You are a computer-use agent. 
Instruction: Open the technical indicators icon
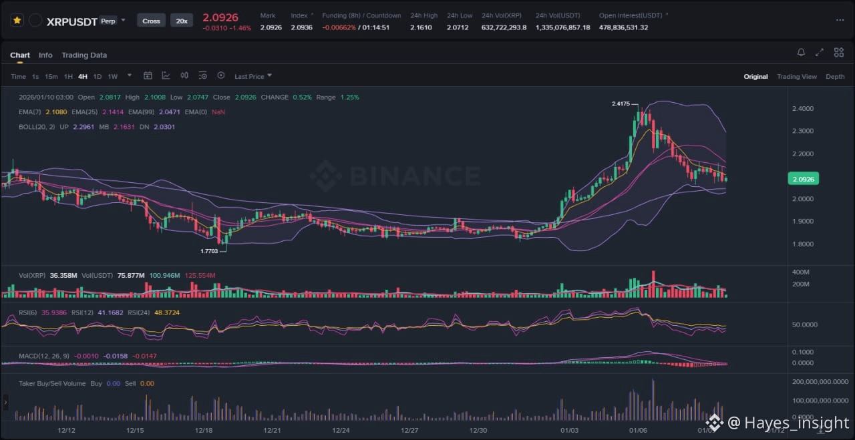pos(166,76)
